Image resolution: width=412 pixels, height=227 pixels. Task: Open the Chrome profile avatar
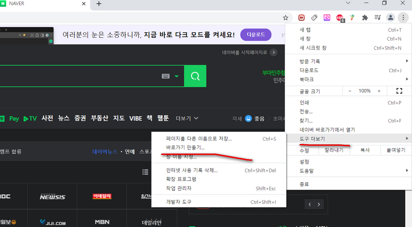pos(390,18)
